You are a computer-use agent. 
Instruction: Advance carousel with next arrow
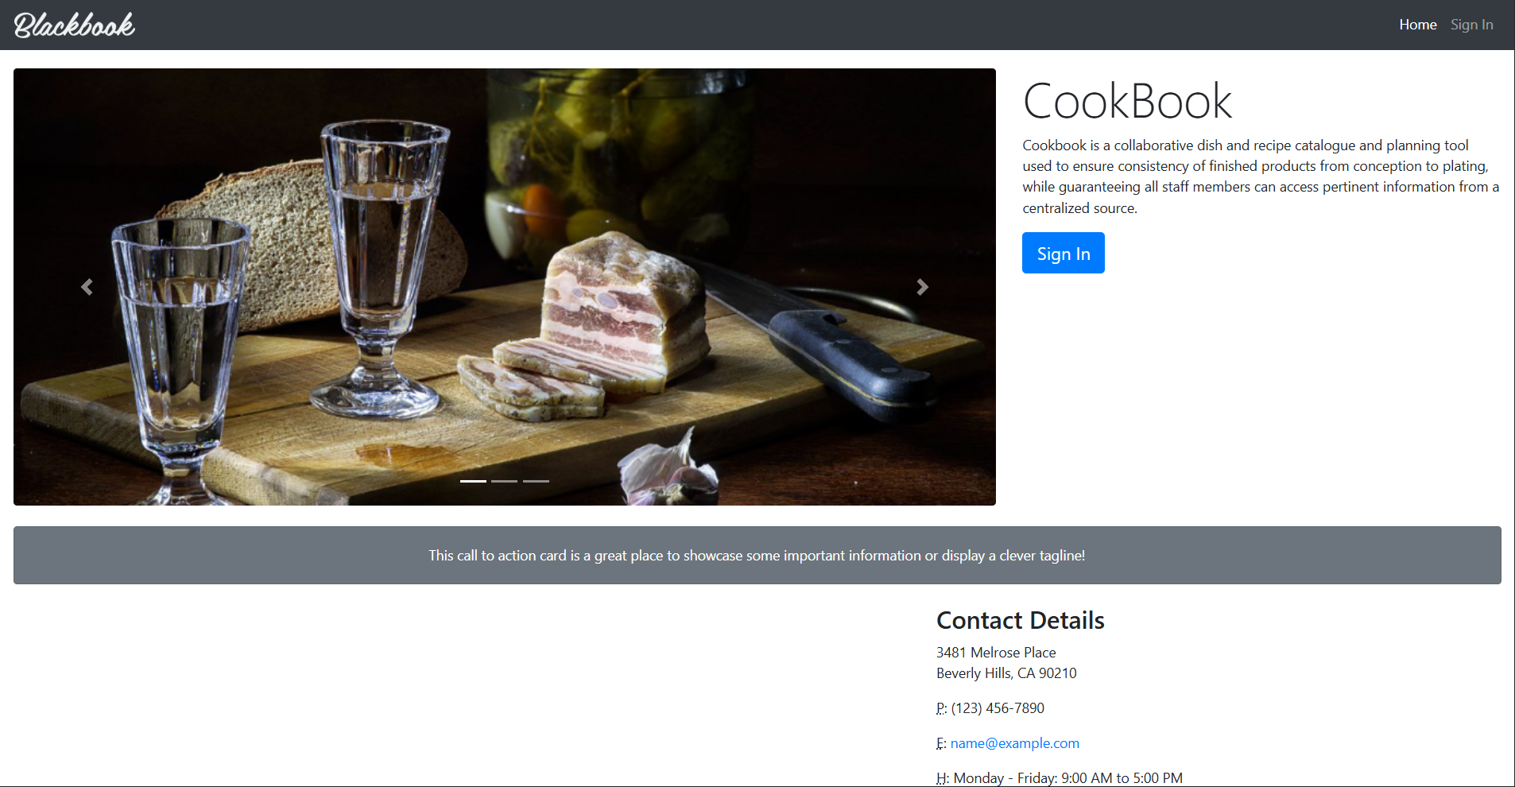[x=922, y=287]
